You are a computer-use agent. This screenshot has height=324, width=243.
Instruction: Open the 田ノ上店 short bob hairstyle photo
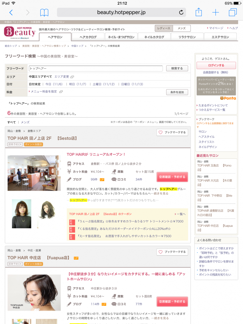[21, 214]
